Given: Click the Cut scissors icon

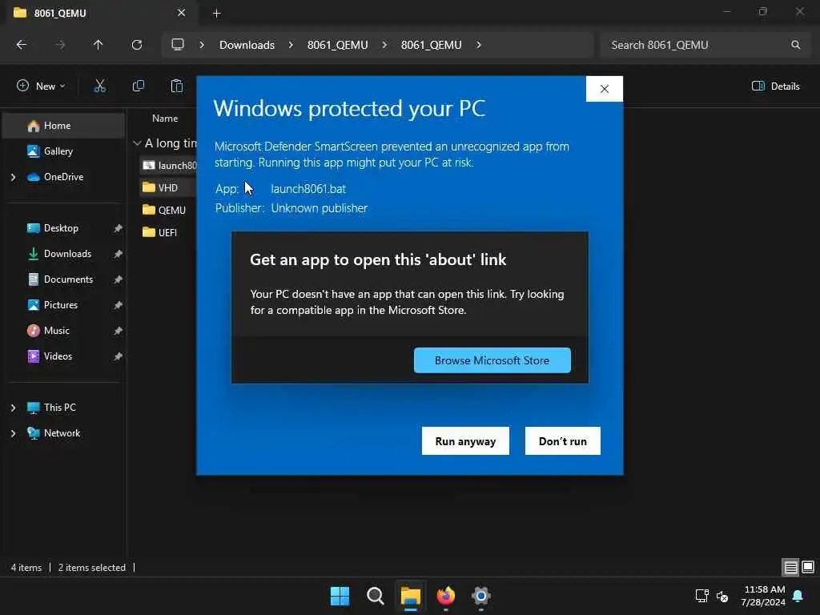Looking at the screenshot, I should tap(100, 86).
